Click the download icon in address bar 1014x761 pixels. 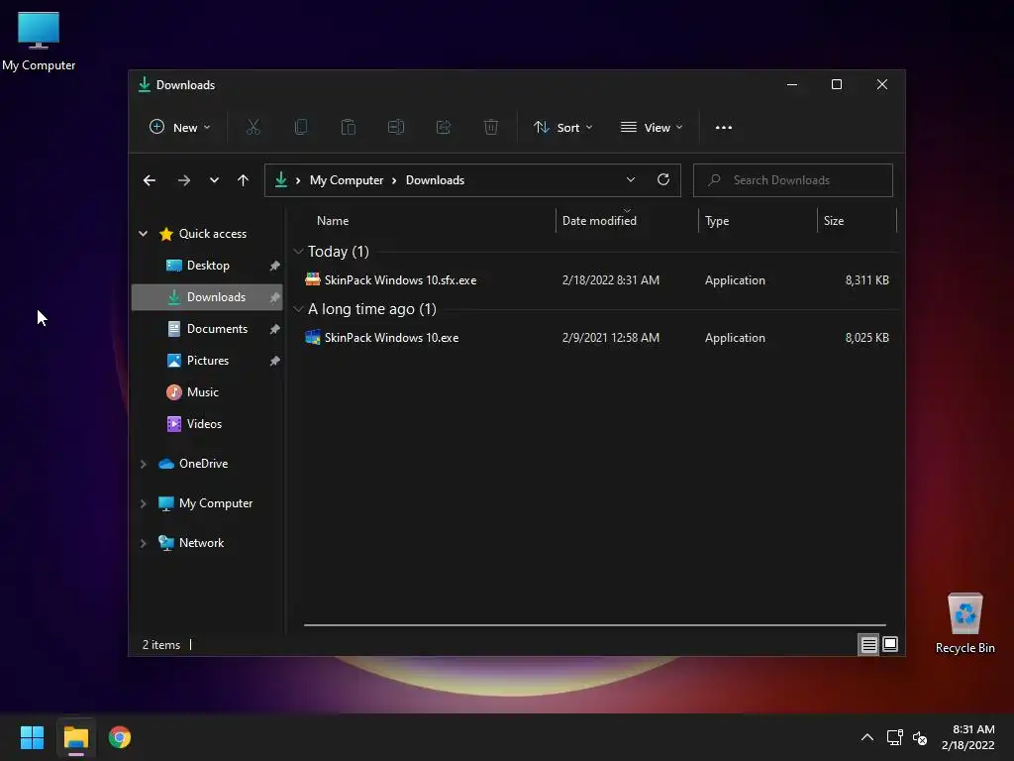coord(280,180)
